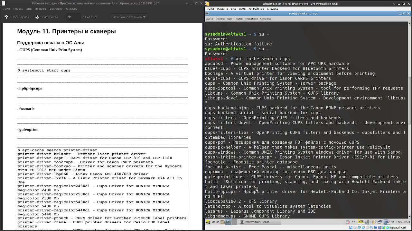Click VirtualBox optical disk status icon
The image size is (412, 231).
coord(356,227)
